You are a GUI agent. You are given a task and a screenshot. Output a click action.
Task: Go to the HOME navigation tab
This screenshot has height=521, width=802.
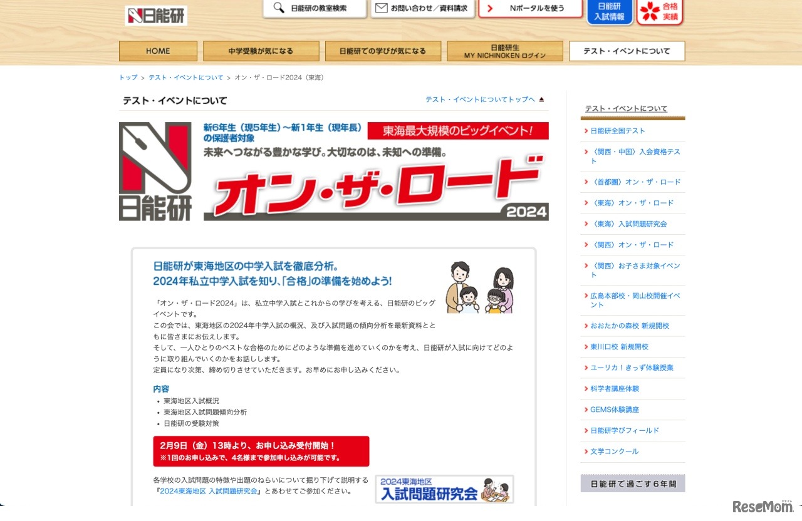pos(158,51)
